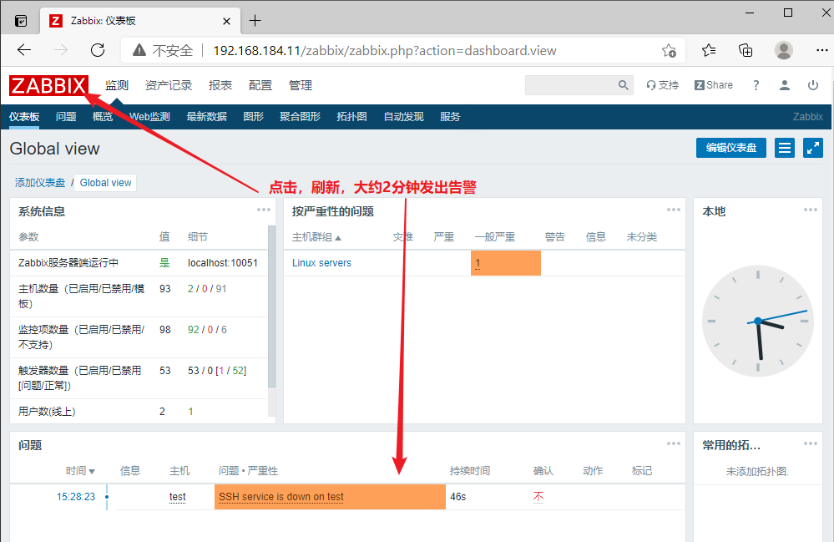Viewport: 834px width, 542px height.
Task: Click the orange average severity cell count
Action: click(478, 263)
